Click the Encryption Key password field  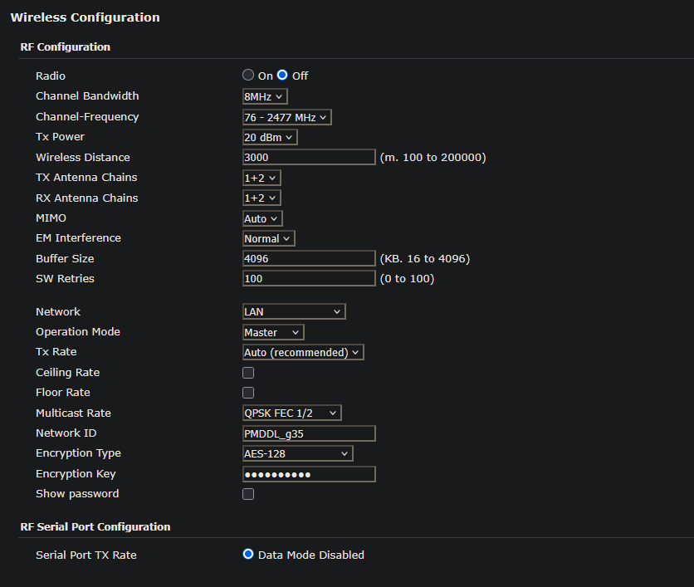(x=309, y=475)
